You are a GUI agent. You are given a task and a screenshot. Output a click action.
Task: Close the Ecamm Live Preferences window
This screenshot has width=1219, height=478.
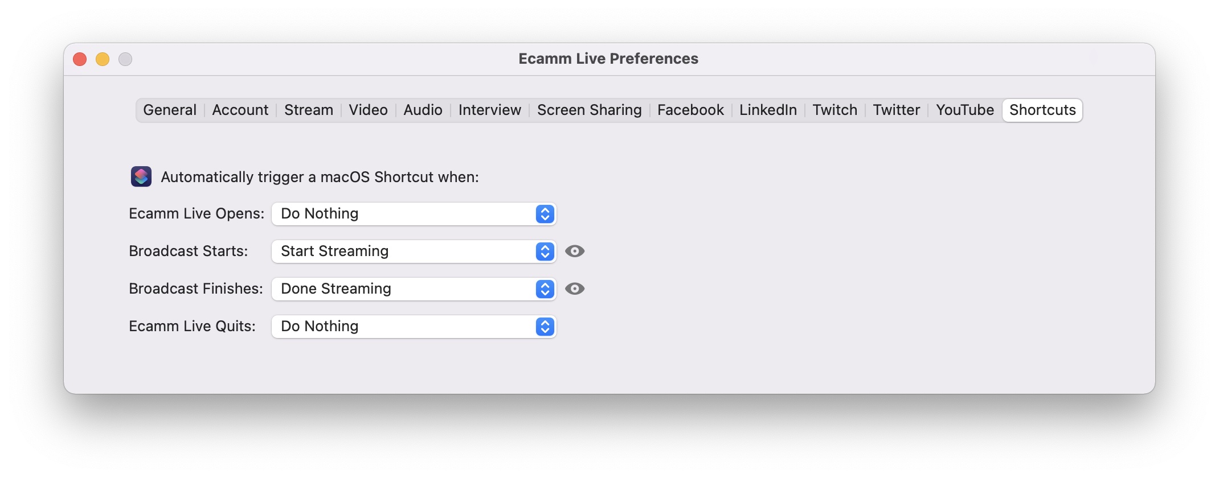coord(80,59)
